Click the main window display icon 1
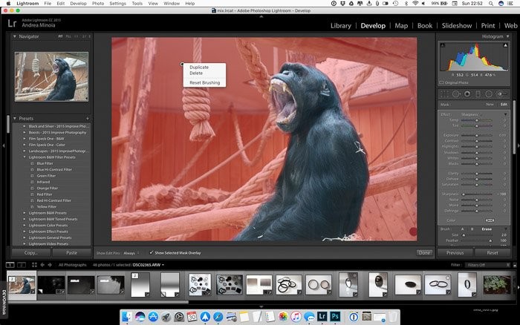 [10, 265]
